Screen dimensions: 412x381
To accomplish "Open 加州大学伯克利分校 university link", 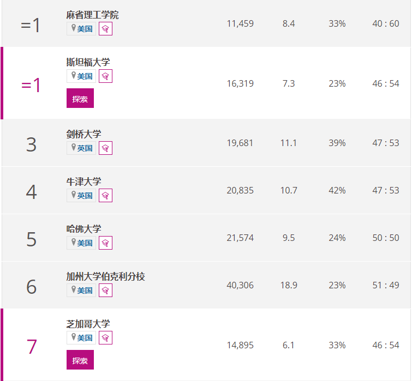I will [105, 276].
